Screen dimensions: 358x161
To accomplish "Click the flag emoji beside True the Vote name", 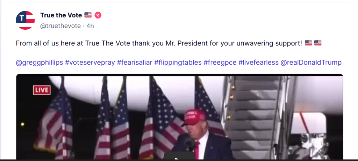I will [88, 15].
